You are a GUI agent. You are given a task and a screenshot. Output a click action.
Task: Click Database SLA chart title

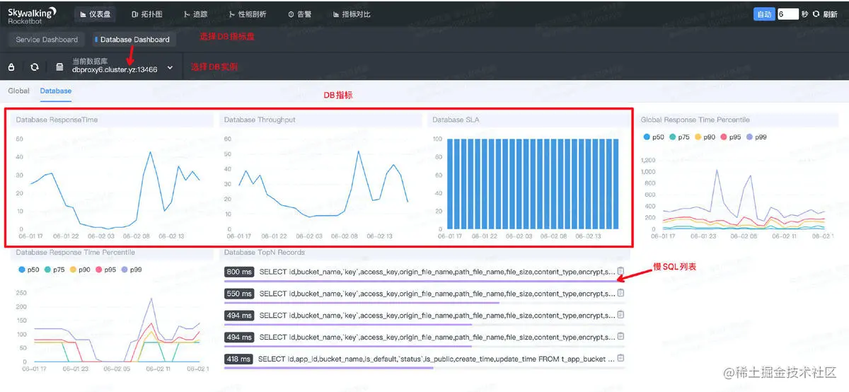tap(456, 120)
